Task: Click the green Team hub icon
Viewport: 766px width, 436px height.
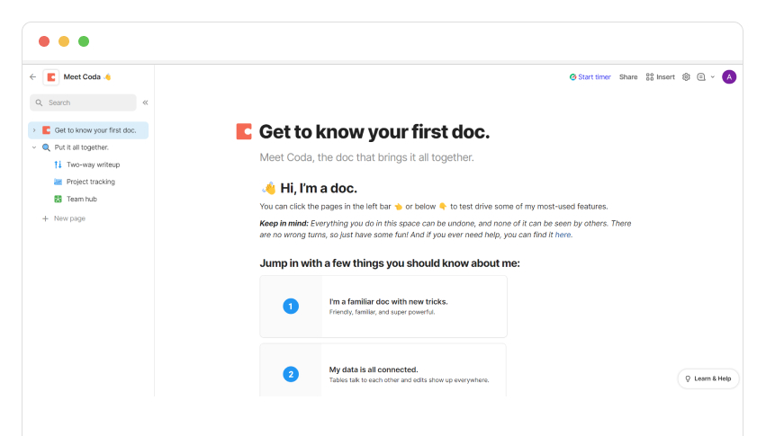Action: click(x=59, y=199)
